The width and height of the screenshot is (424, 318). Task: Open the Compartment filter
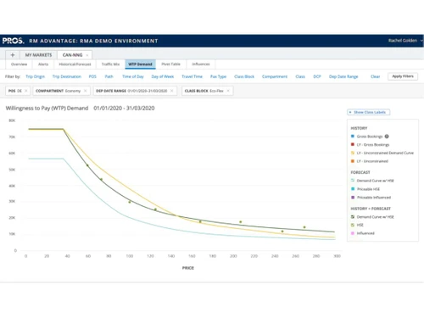[275, 76]
